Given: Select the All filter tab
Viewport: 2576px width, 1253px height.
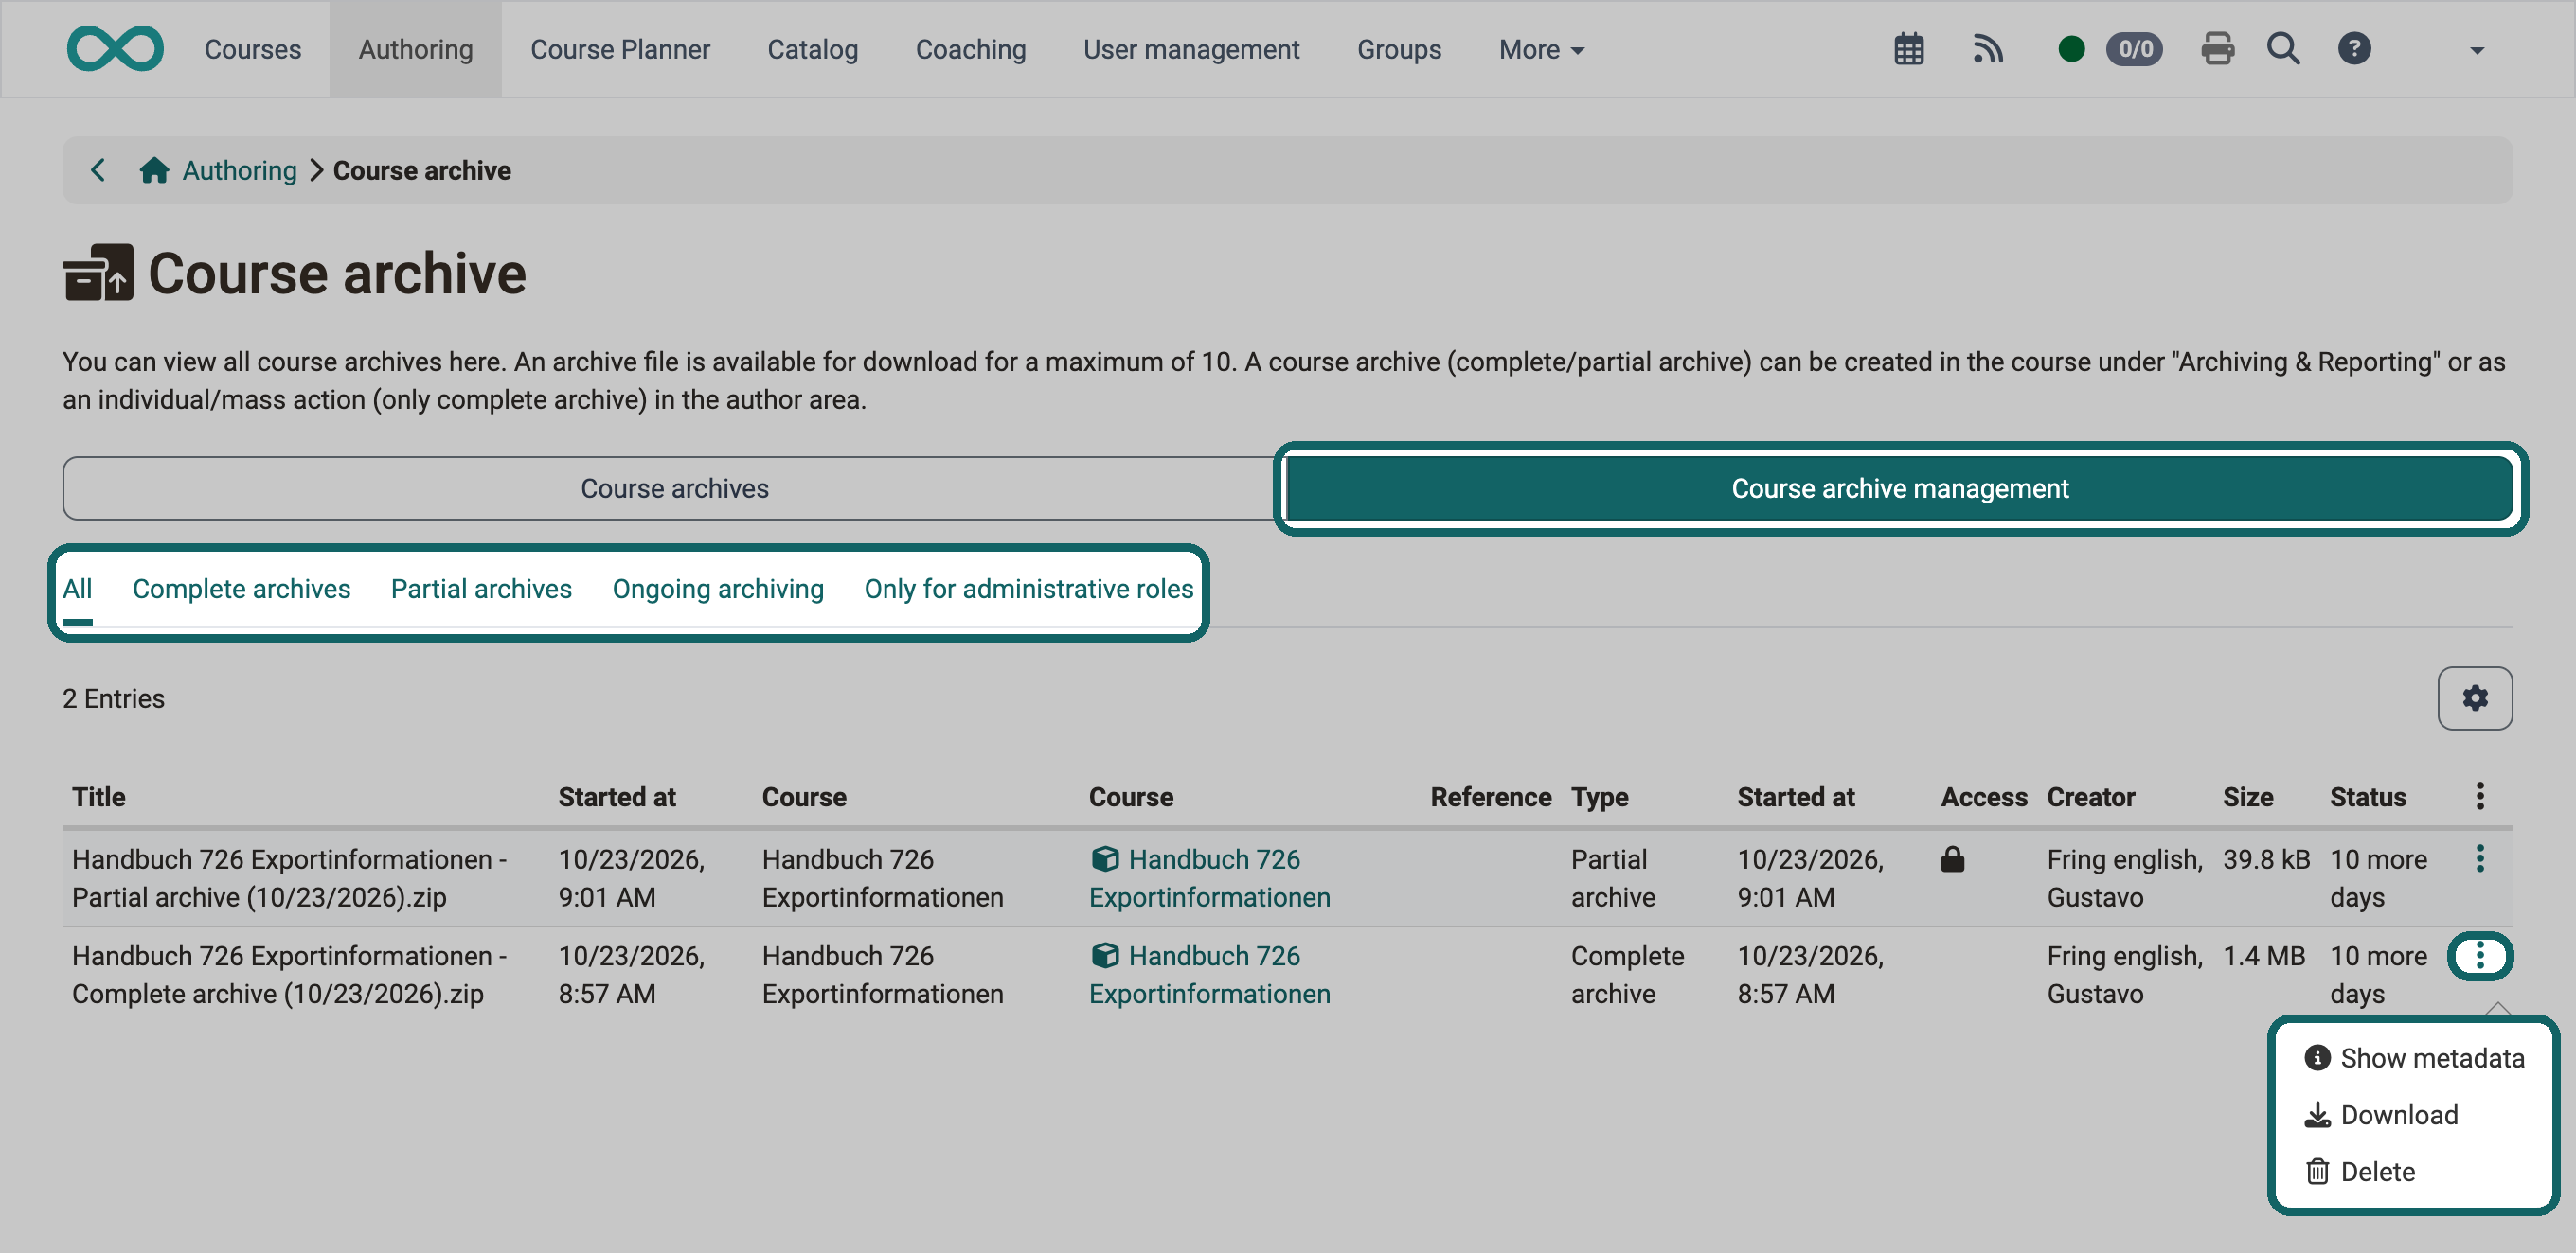Looking at the screenshot, I should point(77,589).
